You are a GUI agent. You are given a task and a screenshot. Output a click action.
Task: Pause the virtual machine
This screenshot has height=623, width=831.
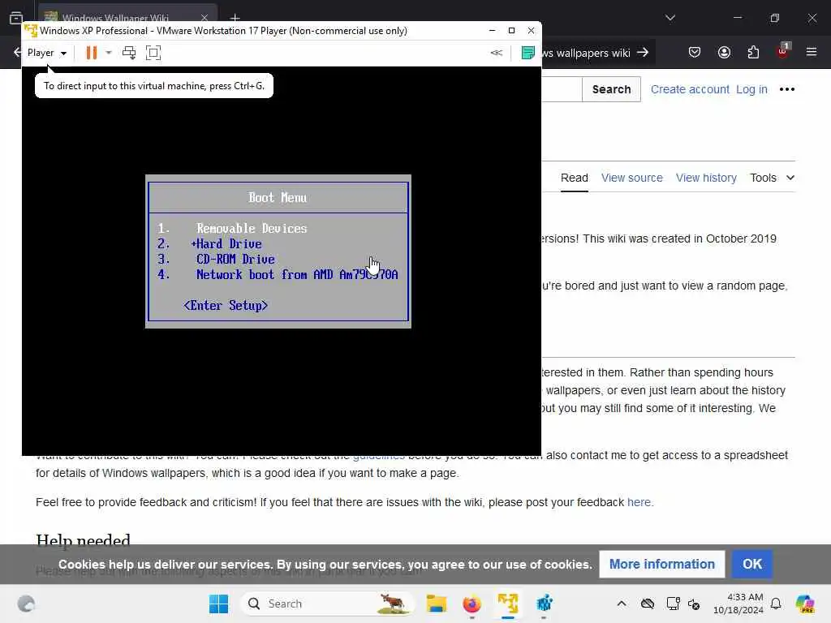(92, 53)
